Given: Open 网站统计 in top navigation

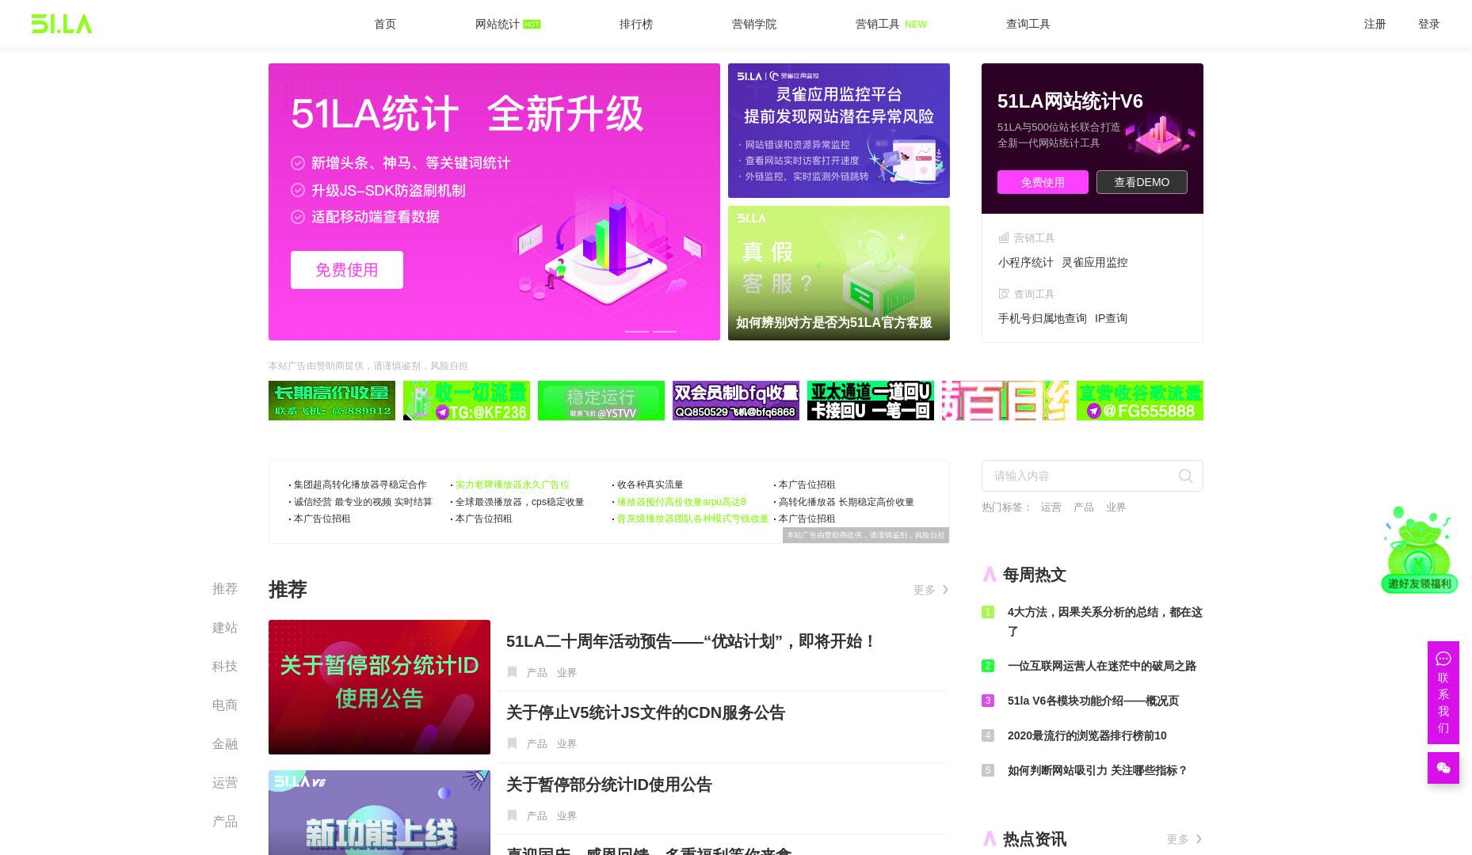Looking at the screenshot, I should point(498,24).
